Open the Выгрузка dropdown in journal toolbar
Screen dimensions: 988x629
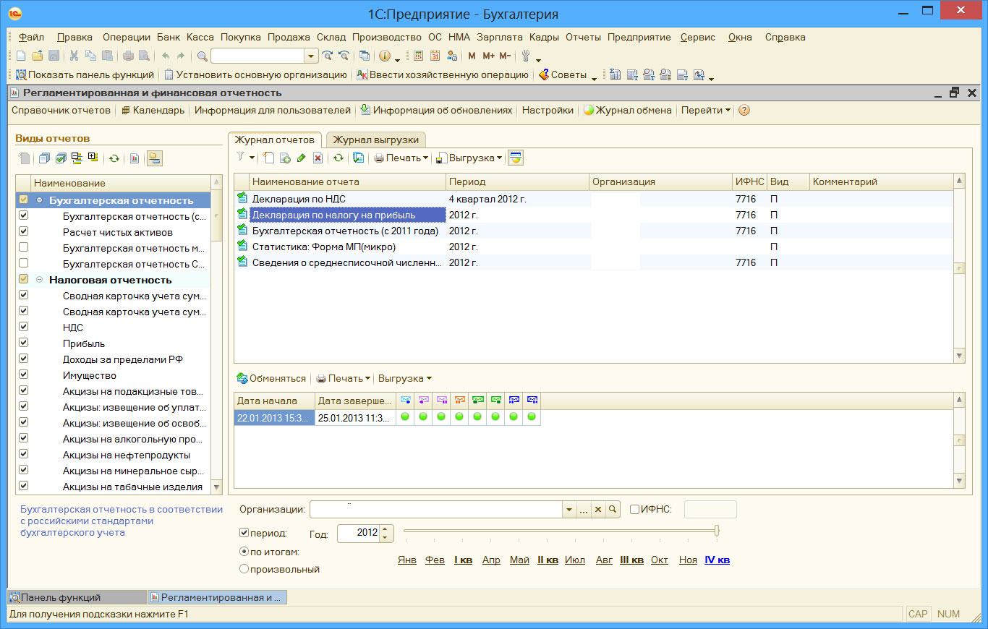[470, 158]
